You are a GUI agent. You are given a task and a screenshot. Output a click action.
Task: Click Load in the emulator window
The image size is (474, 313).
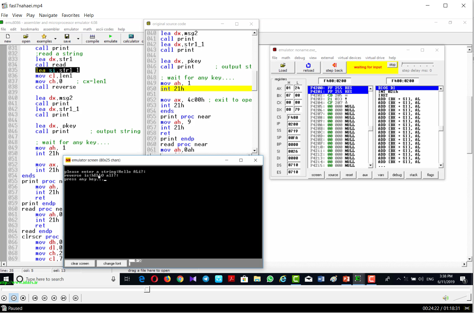(x=283, y=67)
